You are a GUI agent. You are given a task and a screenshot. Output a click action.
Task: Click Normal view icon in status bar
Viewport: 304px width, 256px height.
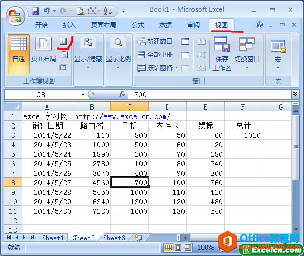pos(168,248)
